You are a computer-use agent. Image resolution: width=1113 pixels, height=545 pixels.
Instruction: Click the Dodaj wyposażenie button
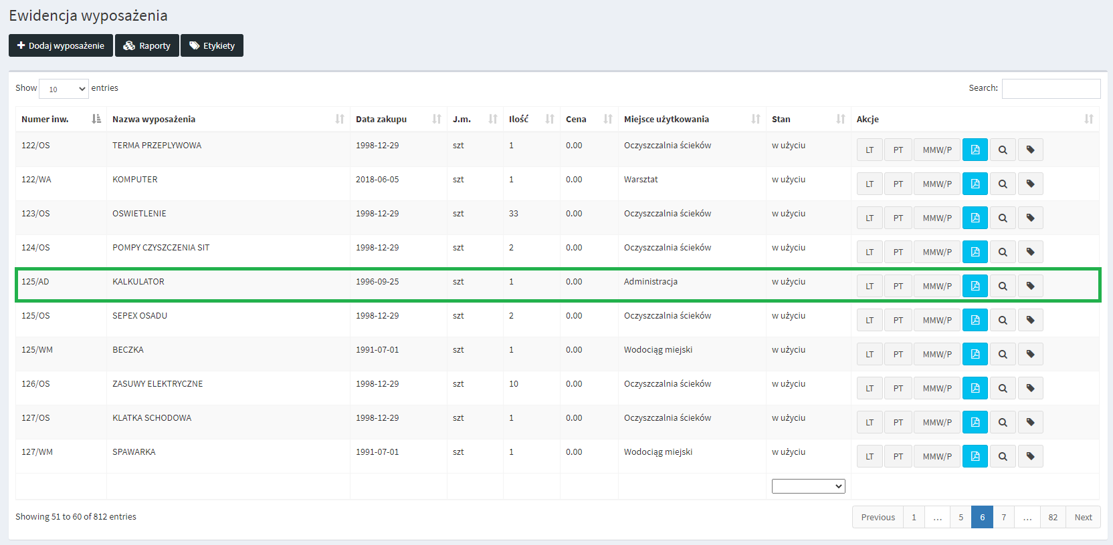61,45
